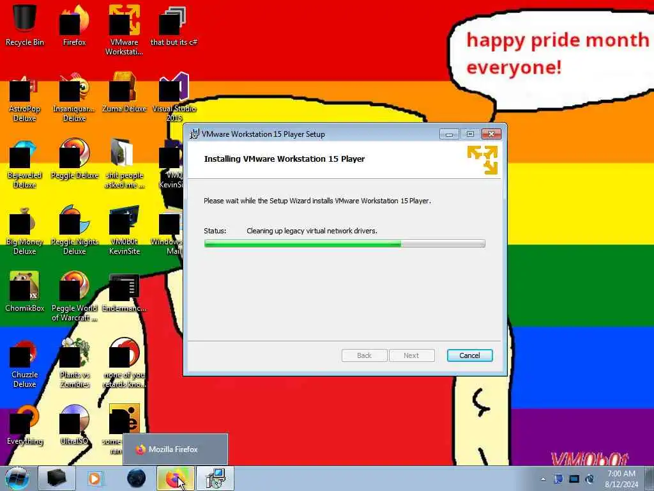This screenshot has width=654, height=491.
Task: Click the Firefox taskbar button
Action: tap(176, 478)
